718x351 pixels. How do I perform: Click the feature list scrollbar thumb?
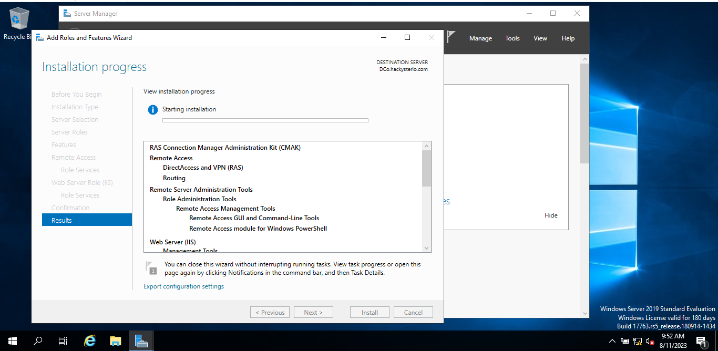tap(426, 168)
